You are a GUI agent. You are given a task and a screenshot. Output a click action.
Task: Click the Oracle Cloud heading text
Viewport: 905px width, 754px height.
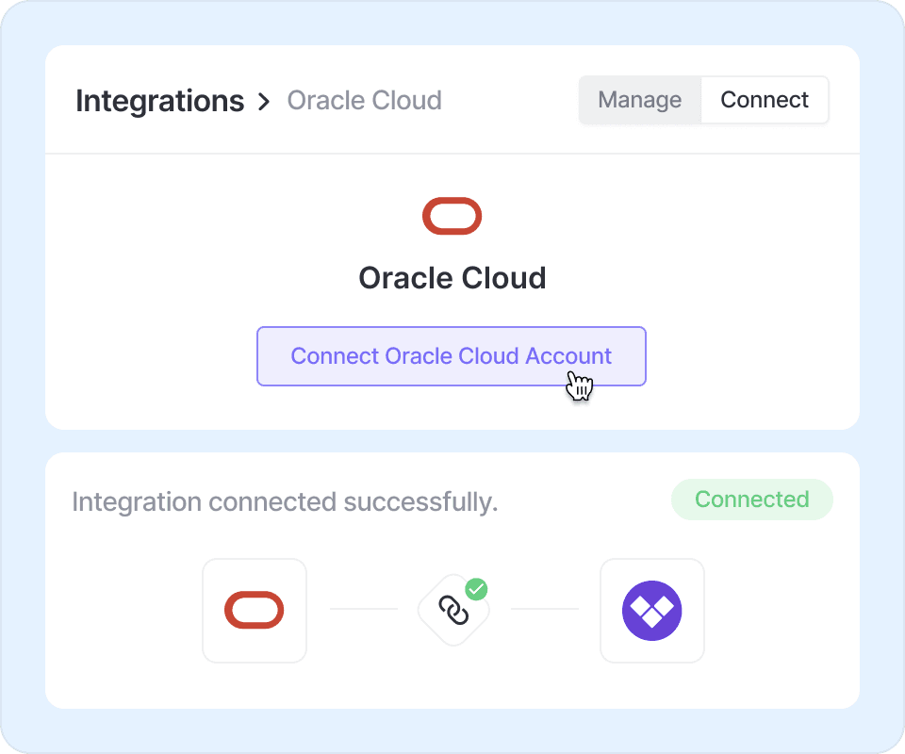[452, 278]
